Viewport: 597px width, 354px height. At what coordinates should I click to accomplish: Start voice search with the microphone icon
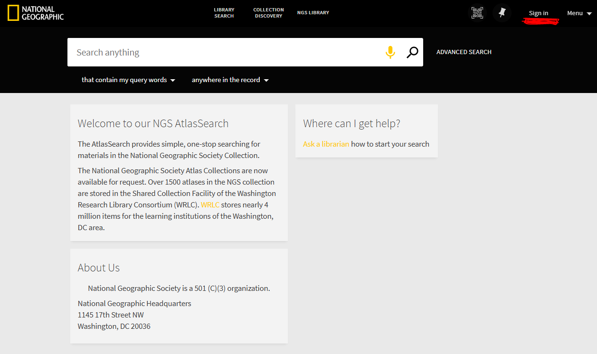coord(390,52)
